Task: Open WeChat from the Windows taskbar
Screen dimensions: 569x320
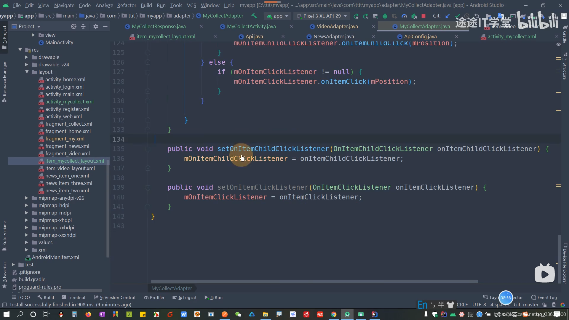Action: click(x=238, y=314)
